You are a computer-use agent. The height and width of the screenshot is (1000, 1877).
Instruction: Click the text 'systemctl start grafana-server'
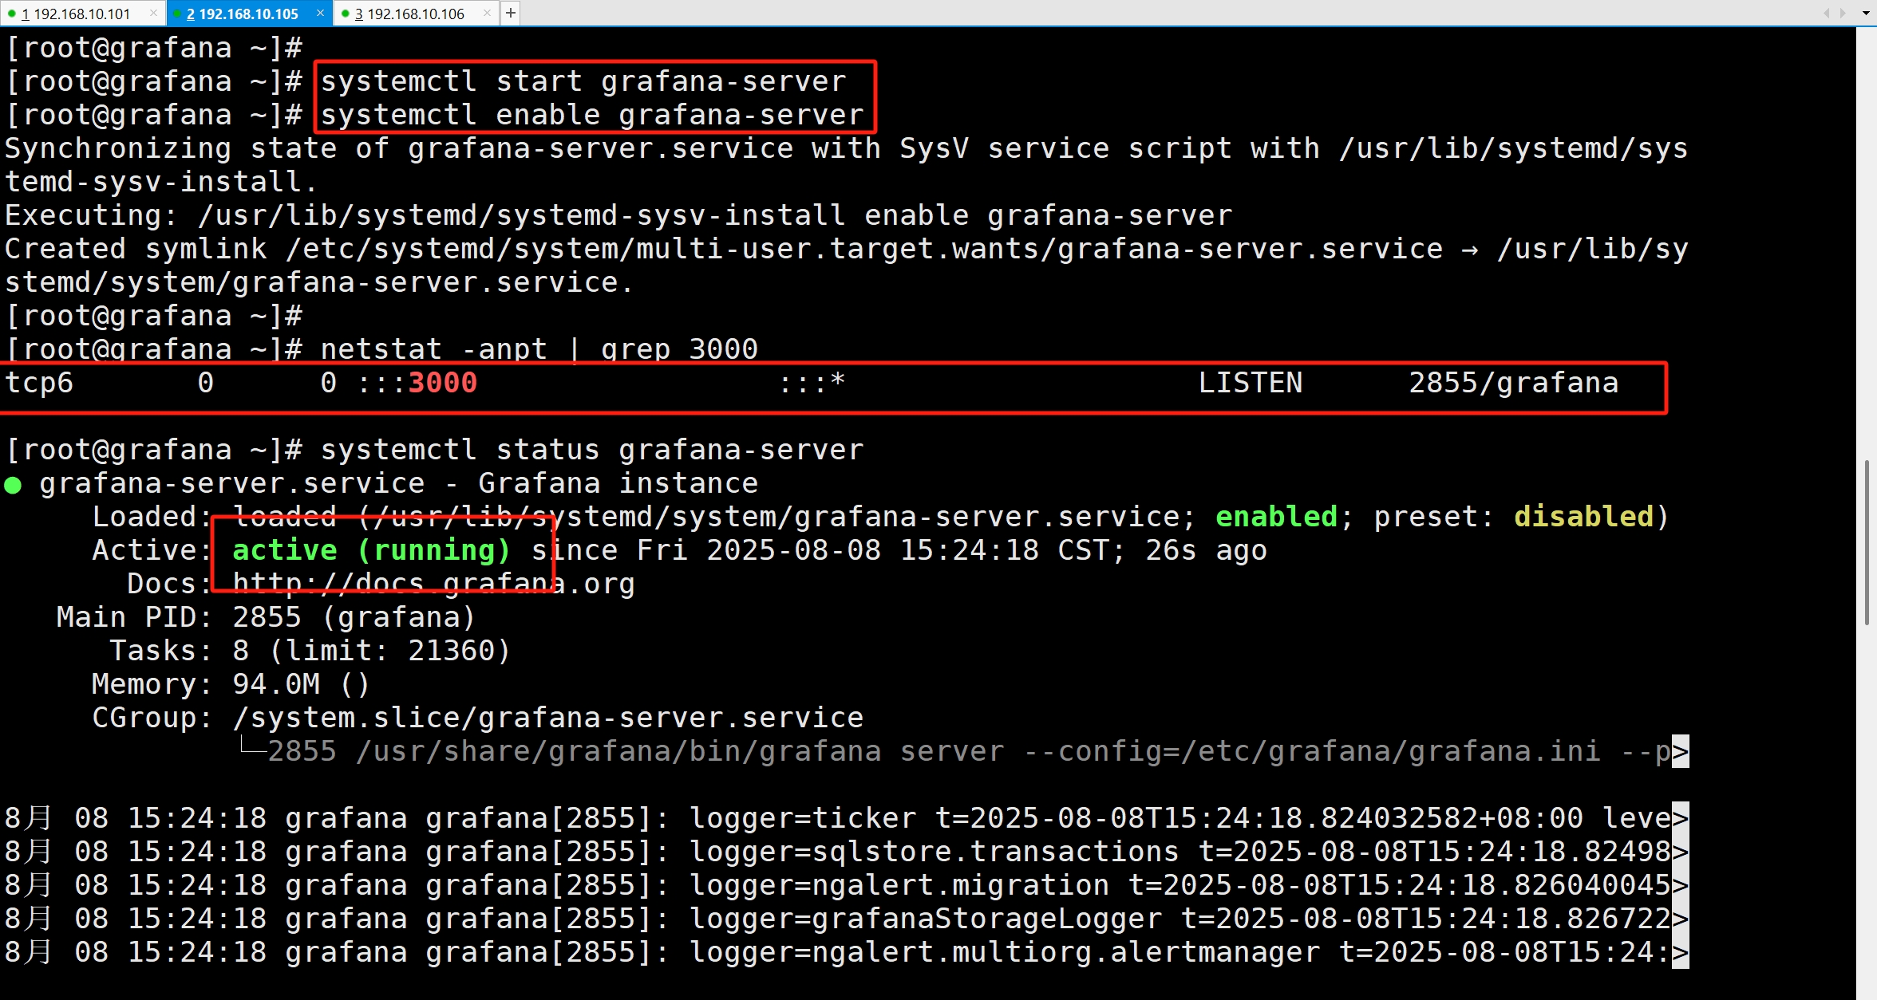pos(583,81)
